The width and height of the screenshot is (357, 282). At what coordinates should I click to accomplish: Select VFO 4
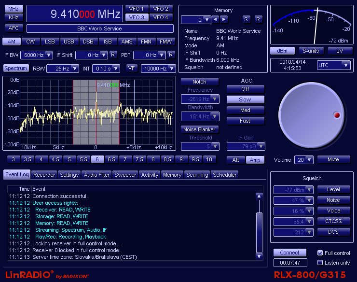click(161, 17)
